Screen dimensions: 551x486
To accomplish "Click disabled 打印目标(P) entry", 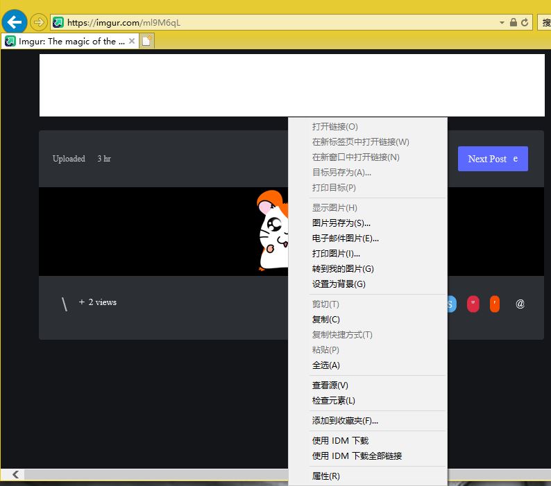I will [x=368, y=188].
